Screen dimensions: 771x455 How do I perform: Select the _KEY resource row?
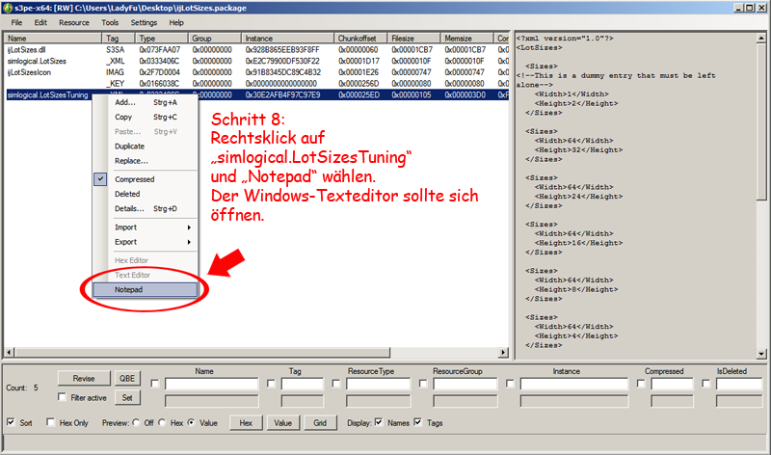point(256,84)
